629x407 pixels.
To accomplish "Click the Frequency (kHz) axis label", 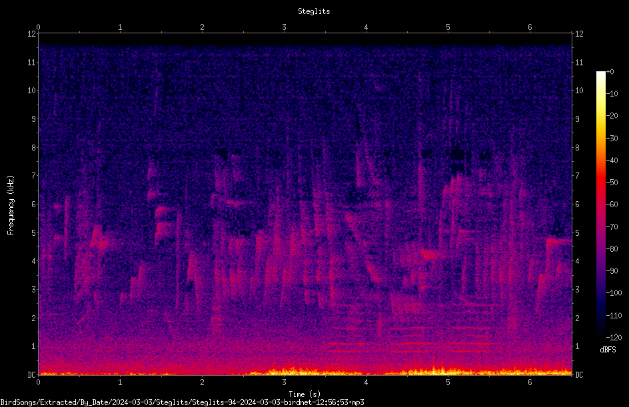I will click(x=11, y=205).
